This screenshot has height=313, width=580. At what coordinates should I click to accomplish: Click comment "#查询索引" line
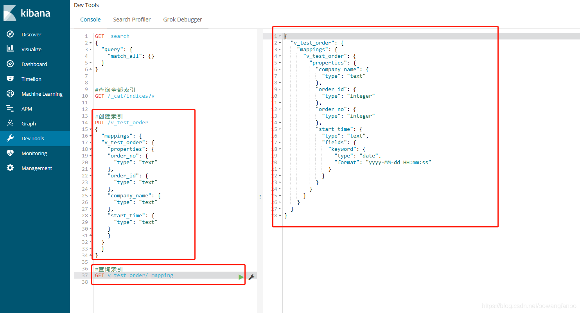[x=109, y=269]
